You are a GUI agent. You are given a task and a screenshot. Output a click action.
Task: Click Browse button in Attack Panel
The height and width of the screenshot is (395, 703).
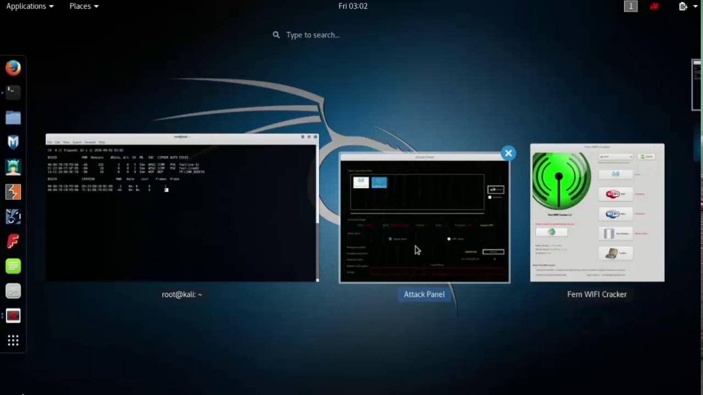(x=493, y=252)
